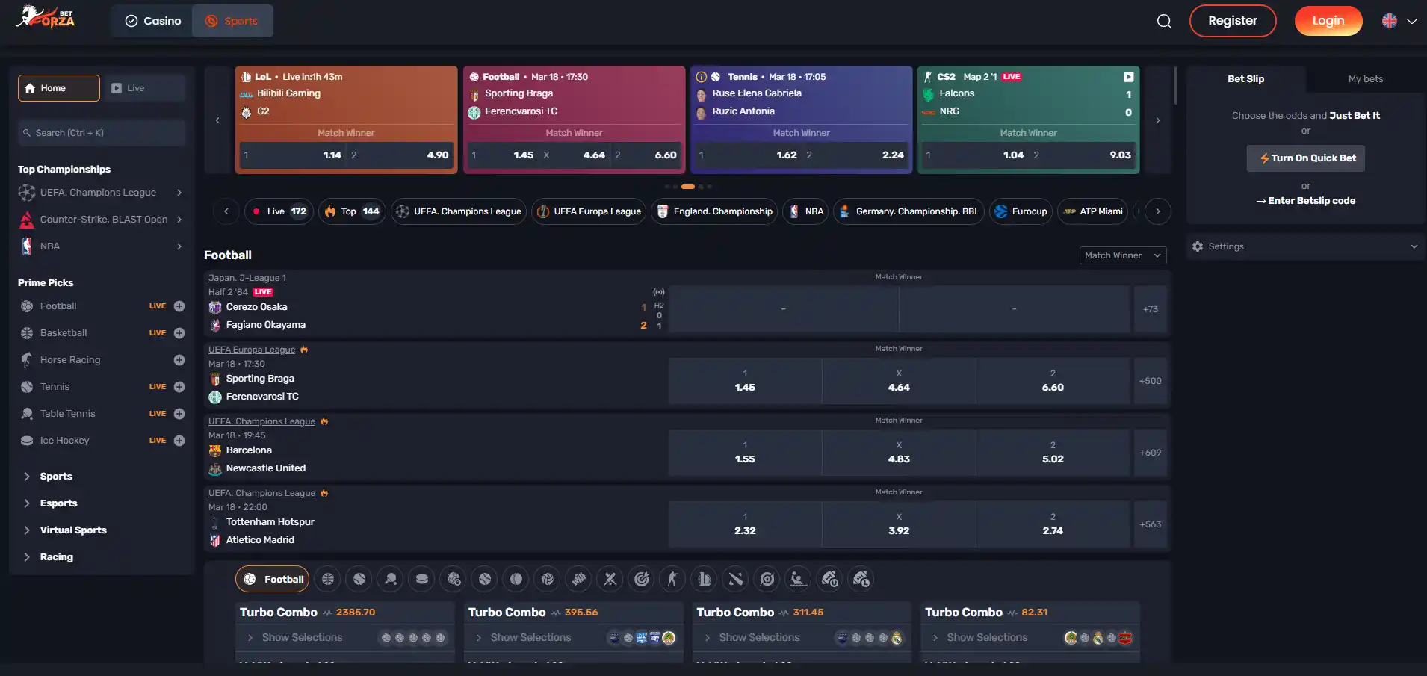Viewport: 1427px width, 676px height.
Task: Turn On Quick Bet
Action: tap(1306, 158)
